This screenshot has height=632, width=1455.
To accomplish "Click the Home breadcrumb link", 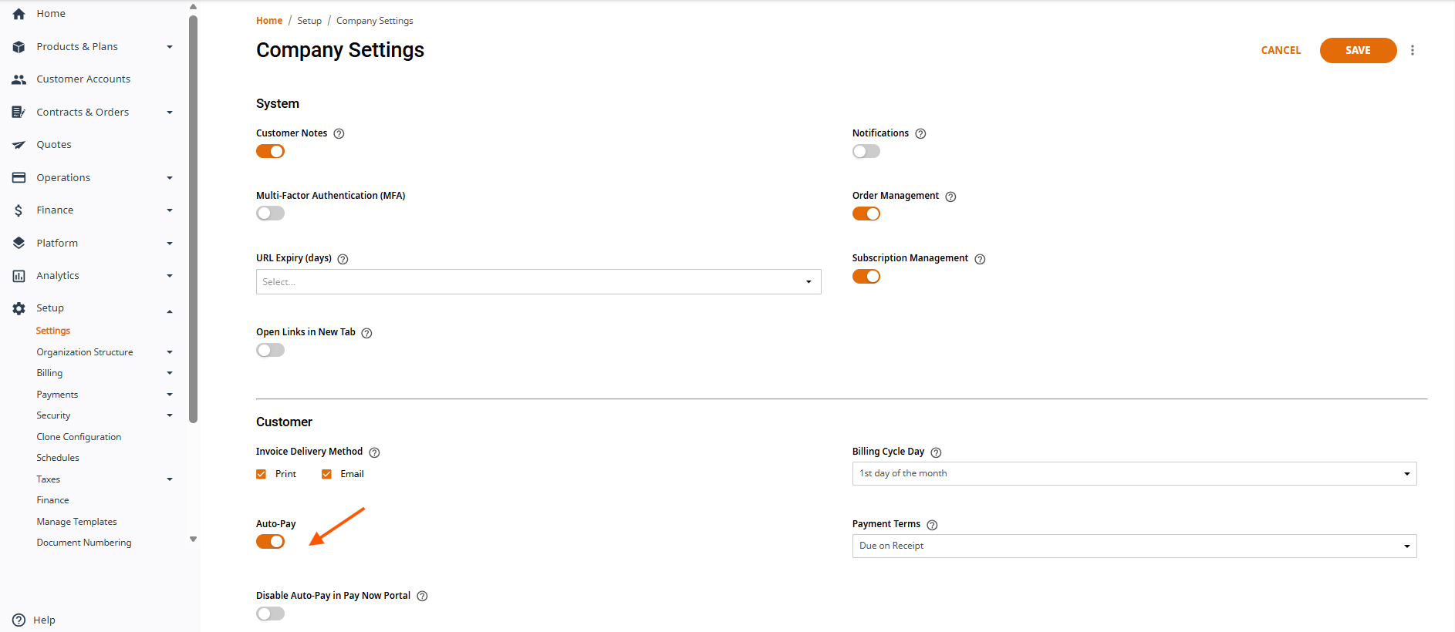I will pyautogui.click(x=269, y=21).
